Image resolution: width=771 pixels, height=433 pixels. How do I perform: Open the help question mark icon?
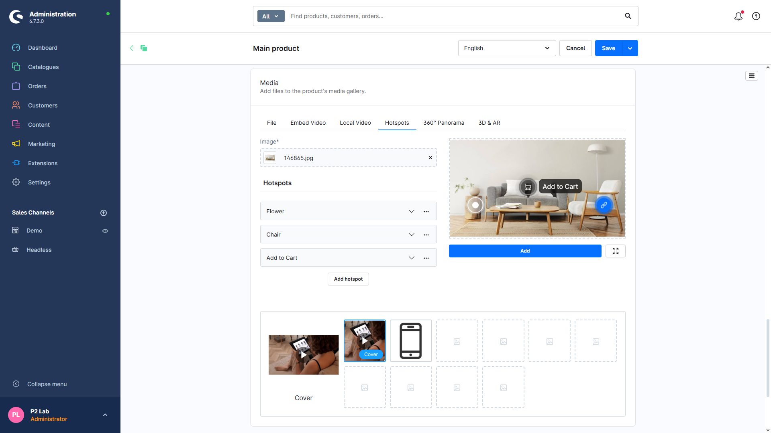tap(756, 16)
